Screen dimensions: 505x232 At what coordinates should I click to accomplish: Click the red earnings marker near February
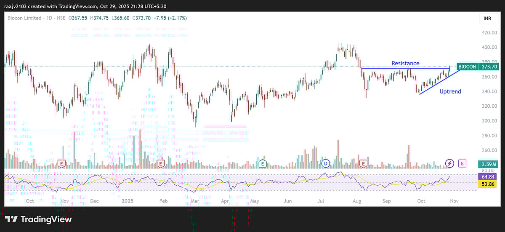160,163
